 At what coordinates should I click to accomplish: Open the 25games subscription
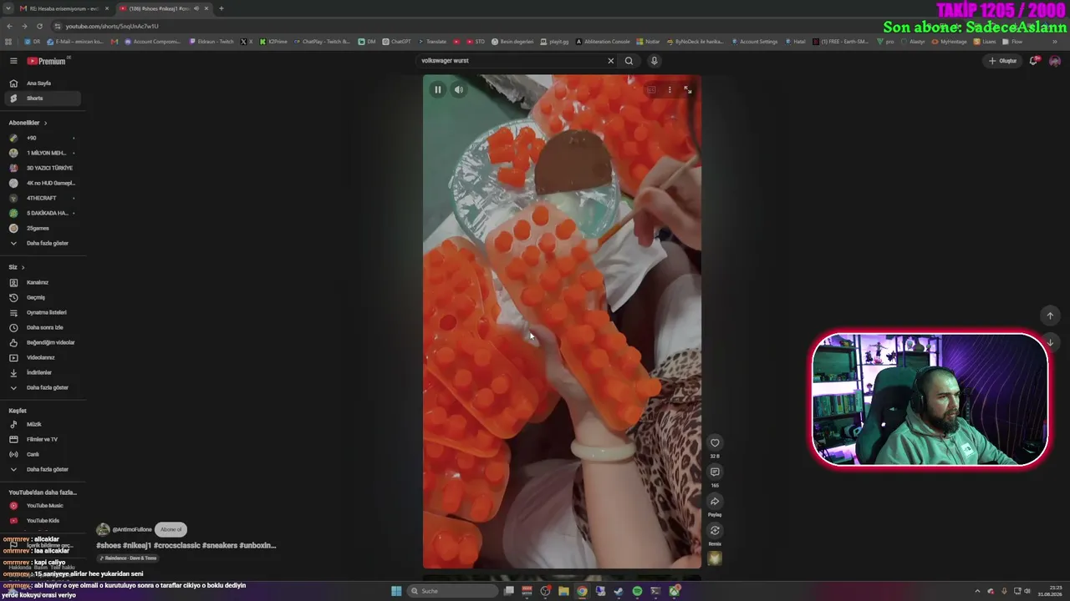(42, 228)
